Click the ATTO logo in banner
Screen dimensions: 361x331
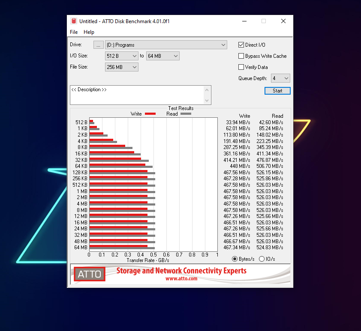(90, 274)
